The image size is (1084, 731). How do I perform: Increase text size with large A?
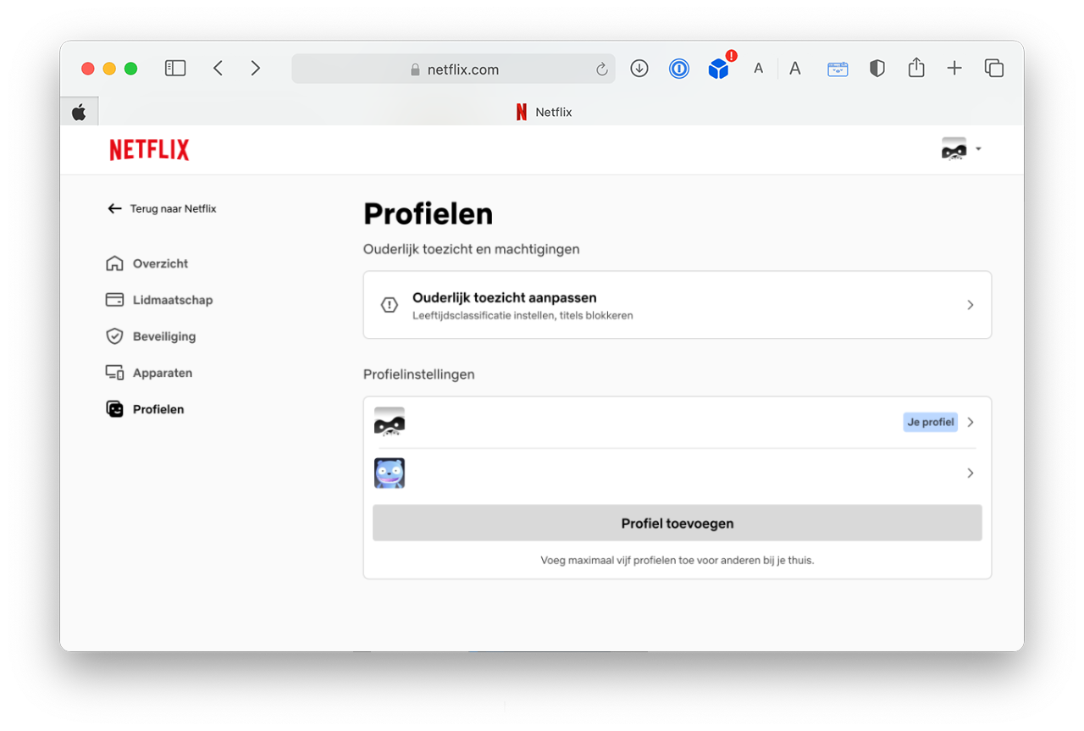795,69
